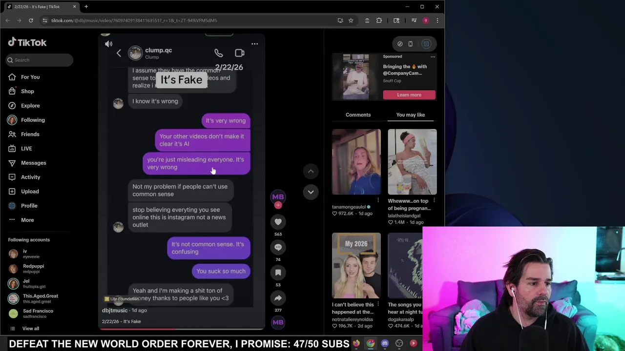625x351 pixels.
Task: Open the video three-dot options menu
Action: (254, 44)
